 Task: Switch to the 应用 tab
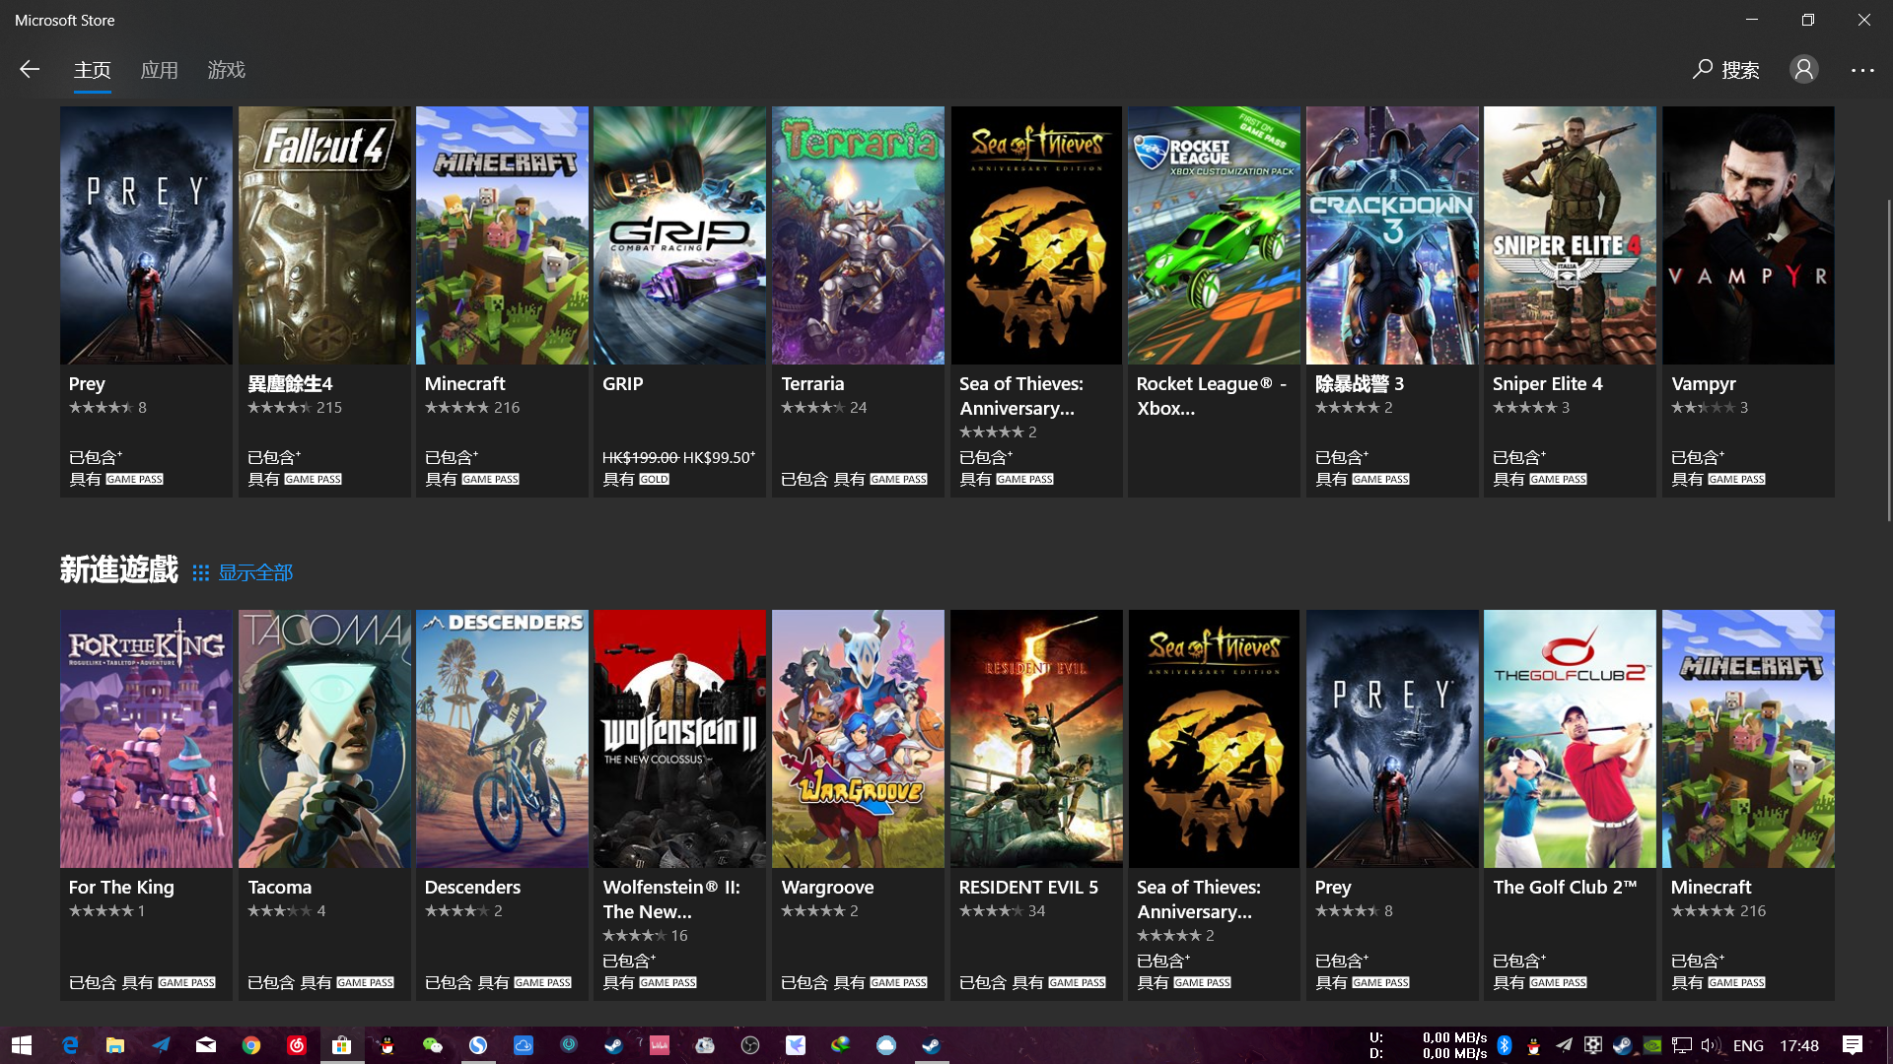click(x=159, y=70)
